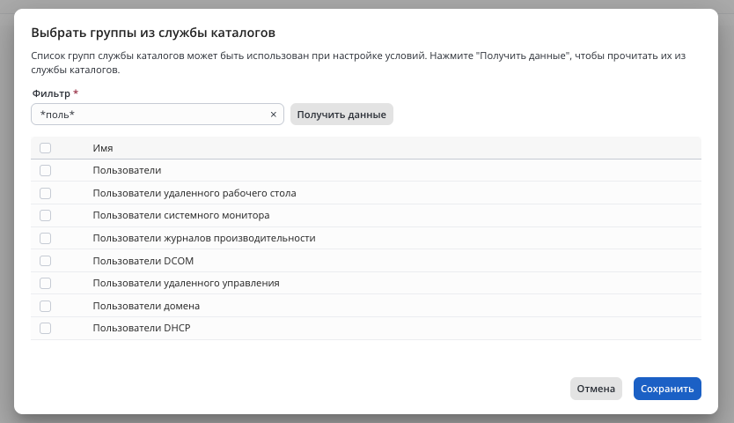Image resolution: width=734 pixels, height=423 pixels.
Task: Click the Отмена button
Action: (596, 389)
